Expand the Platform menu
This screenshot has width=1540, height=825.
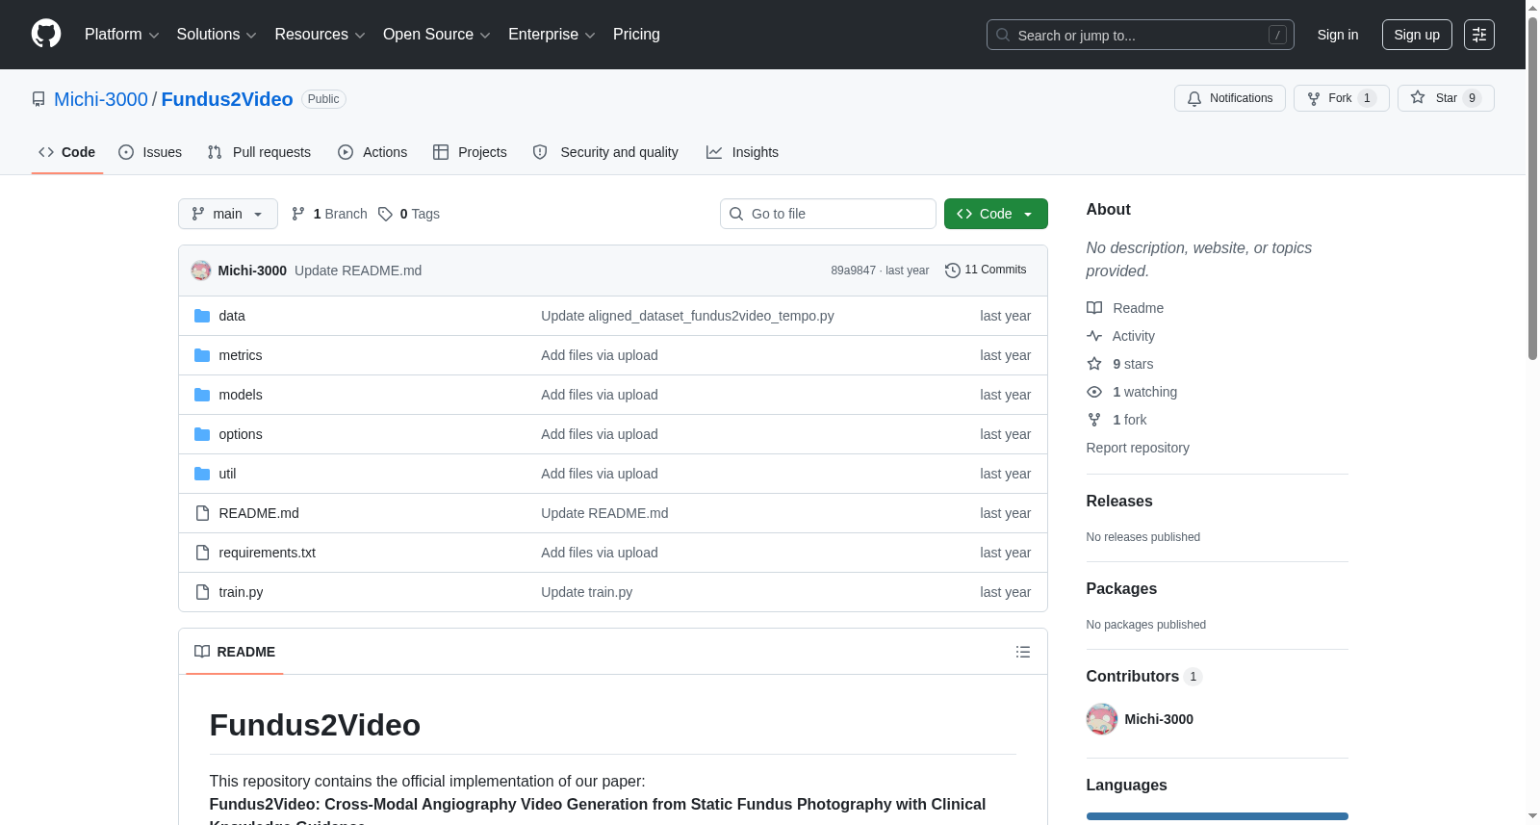click(122, 35)
